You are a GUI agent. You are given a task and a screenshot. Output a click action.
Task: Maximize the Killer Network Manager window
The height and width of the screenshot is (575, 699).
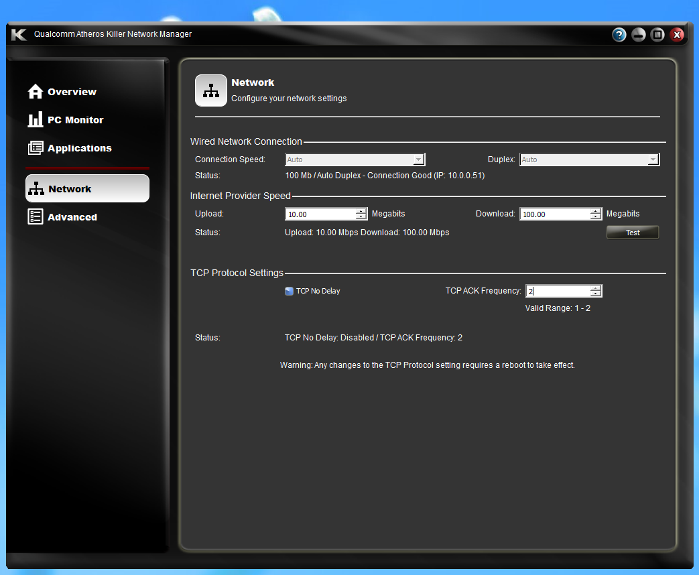tap(657, 34)
